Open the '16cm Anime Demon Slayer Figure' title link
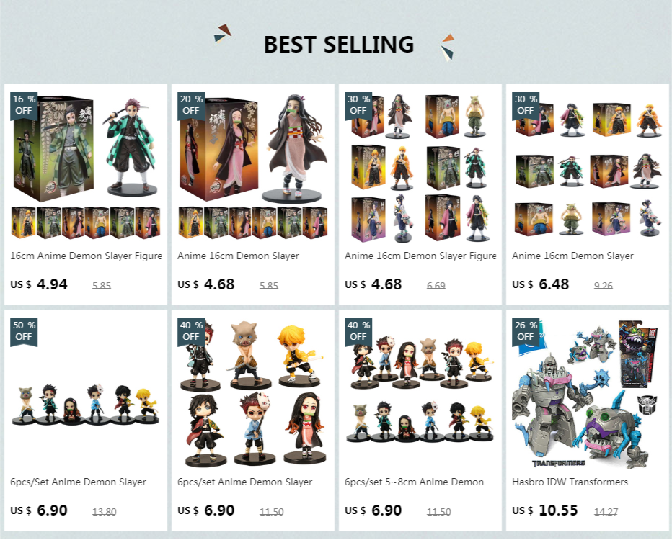 (x=86, y=256)
